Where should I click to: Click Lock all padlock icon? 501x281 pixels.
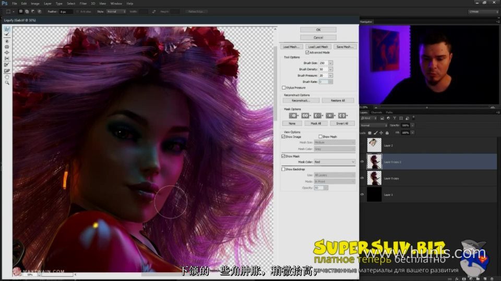(387, 133)
